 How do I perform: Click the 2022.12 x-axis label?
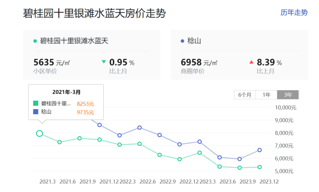pyautogui.click(x=189, y=182)
